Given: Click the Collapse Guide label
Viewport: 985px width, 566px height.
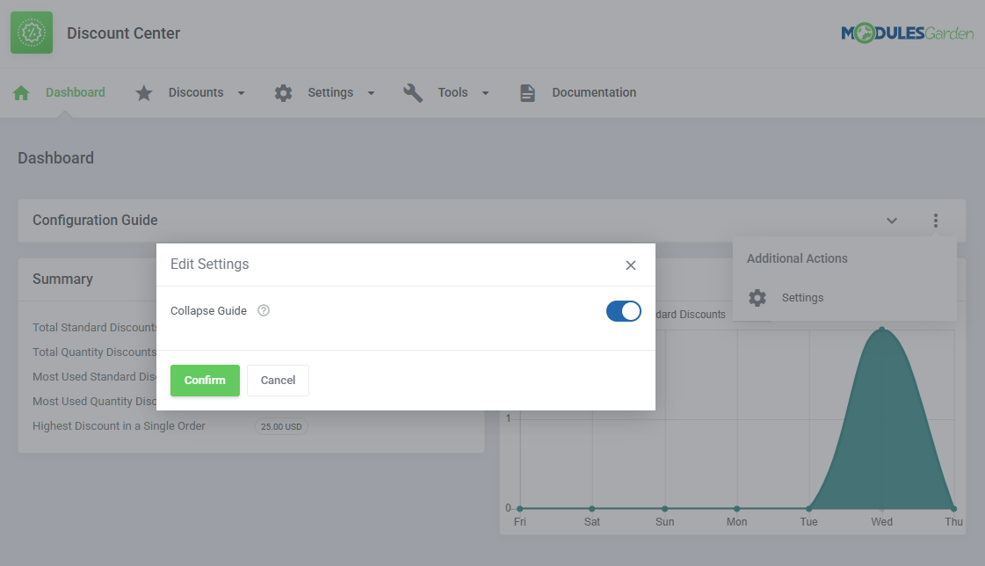Looking at the screenshot, I should pos(208,311).
